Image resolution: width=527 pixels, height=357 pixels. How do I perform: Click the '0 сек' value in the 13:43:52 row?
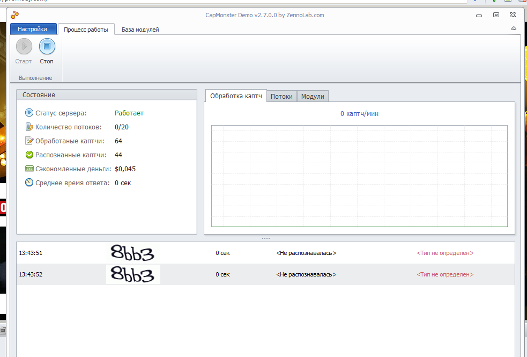coord(222,274)
